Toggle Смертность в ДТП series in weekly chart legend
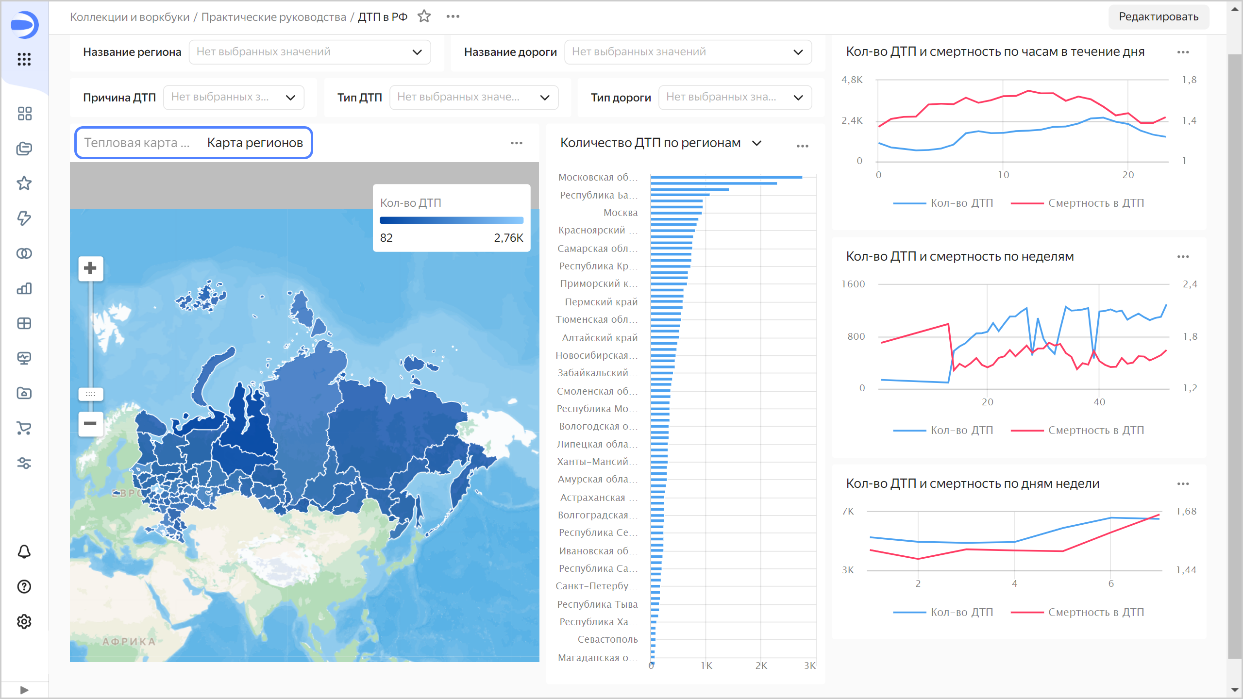The image size is (1243, 699). (x=1095, y=431)
